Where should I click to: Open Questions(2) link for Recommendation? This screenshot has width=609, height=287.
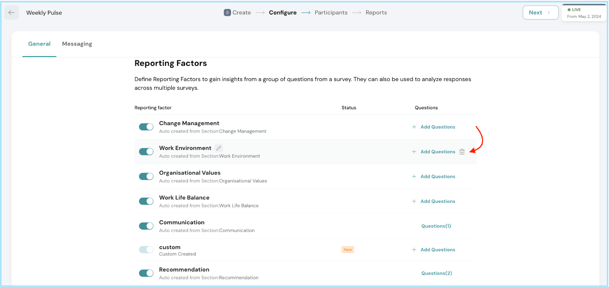(437, 273)
